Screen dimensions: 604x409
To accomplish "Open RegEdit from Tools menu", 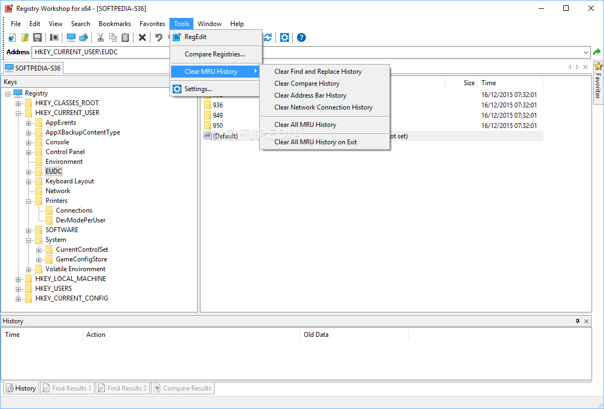I will coord(216,37).
